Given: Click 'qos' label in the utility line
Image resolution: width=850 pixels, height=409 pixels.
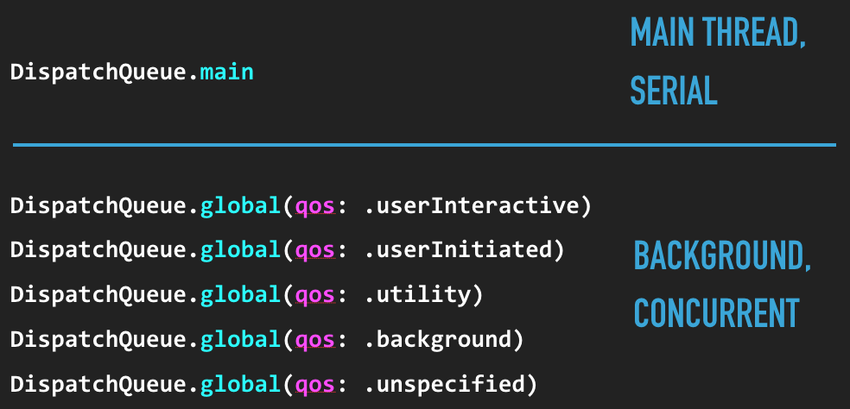Looking at the screenshot, I should 315,297.
